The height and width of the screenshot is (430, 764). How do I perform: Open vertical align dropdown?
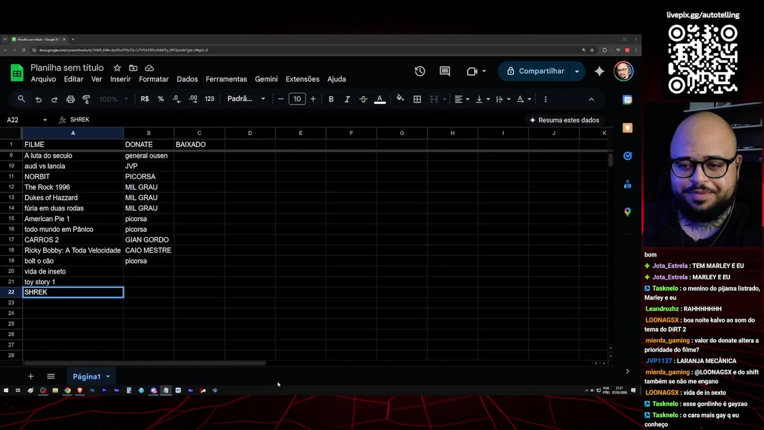click(482, 99)
